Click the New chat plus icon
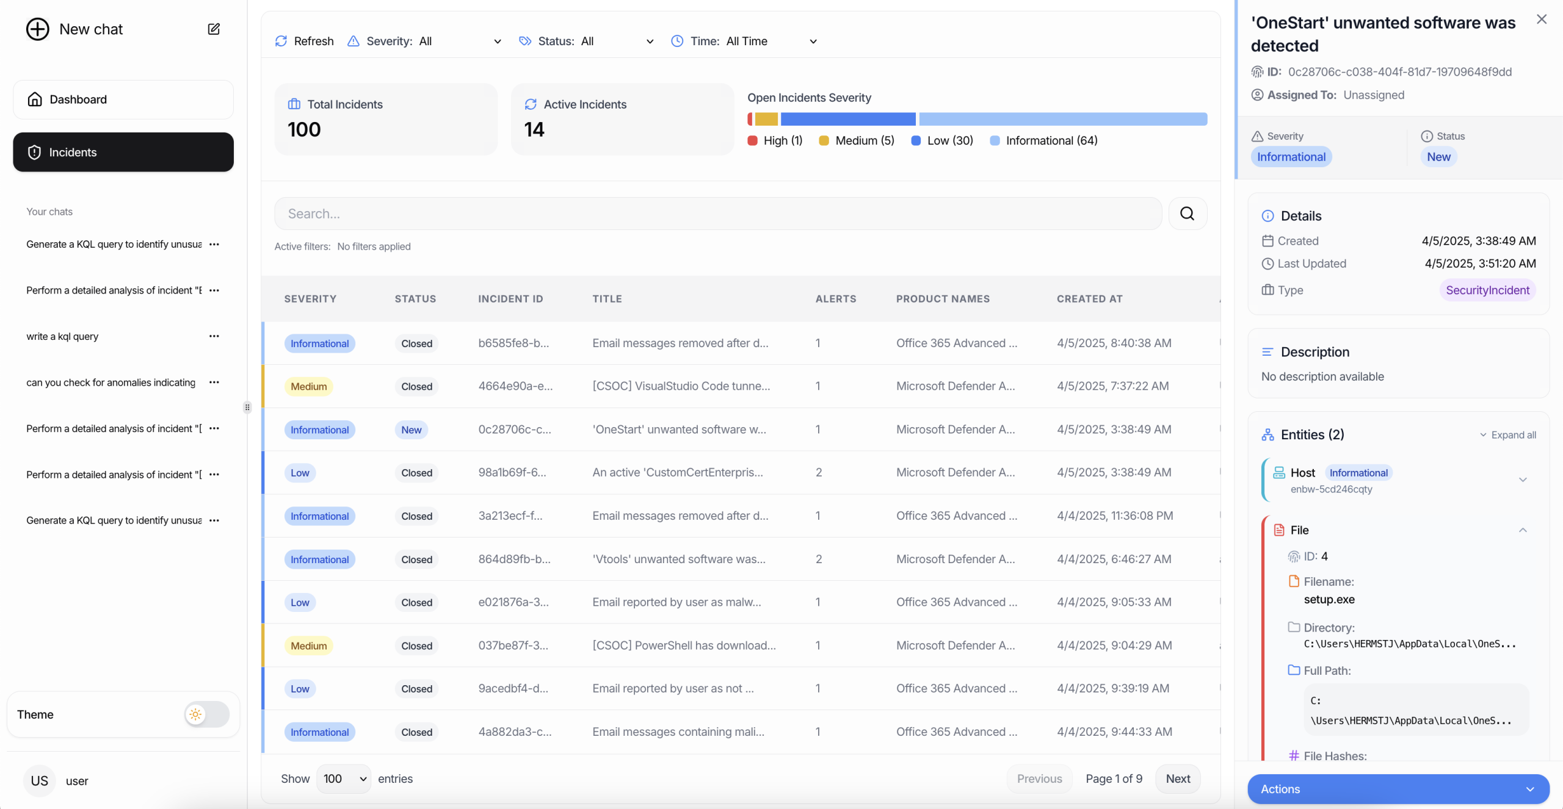Image resolution: width=1563 pixels, height=809 pixels. pyautogui.click(x=37, y=29)
